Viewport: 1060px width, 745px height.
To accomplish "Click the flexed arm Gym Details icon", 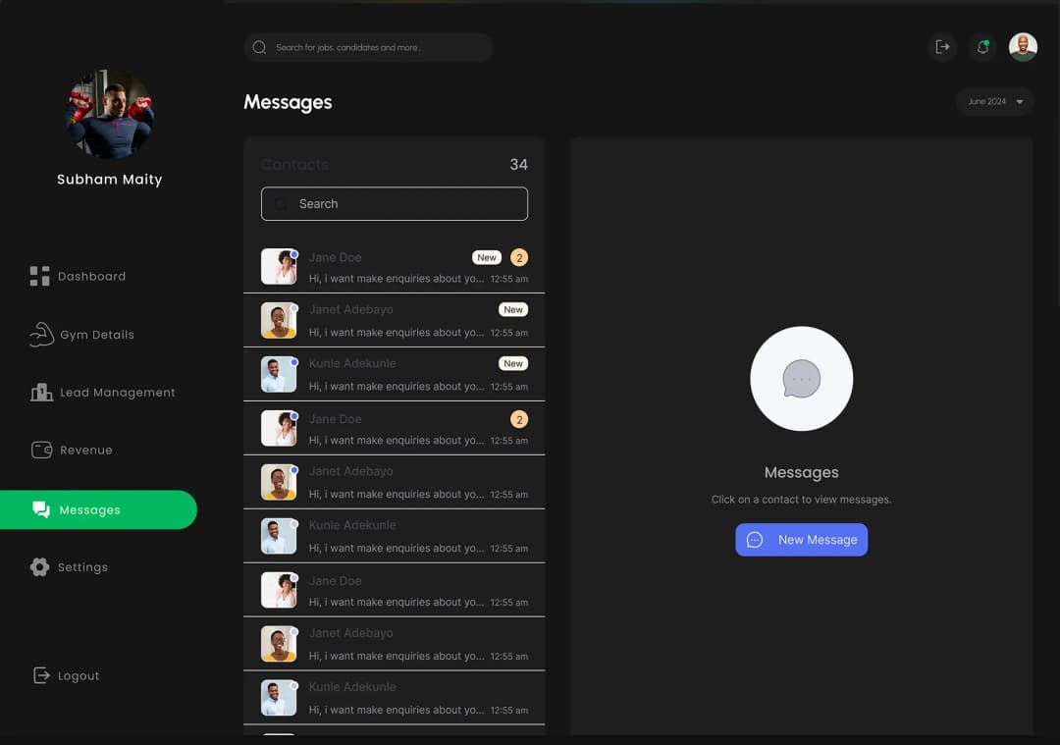I will [41, 334].
